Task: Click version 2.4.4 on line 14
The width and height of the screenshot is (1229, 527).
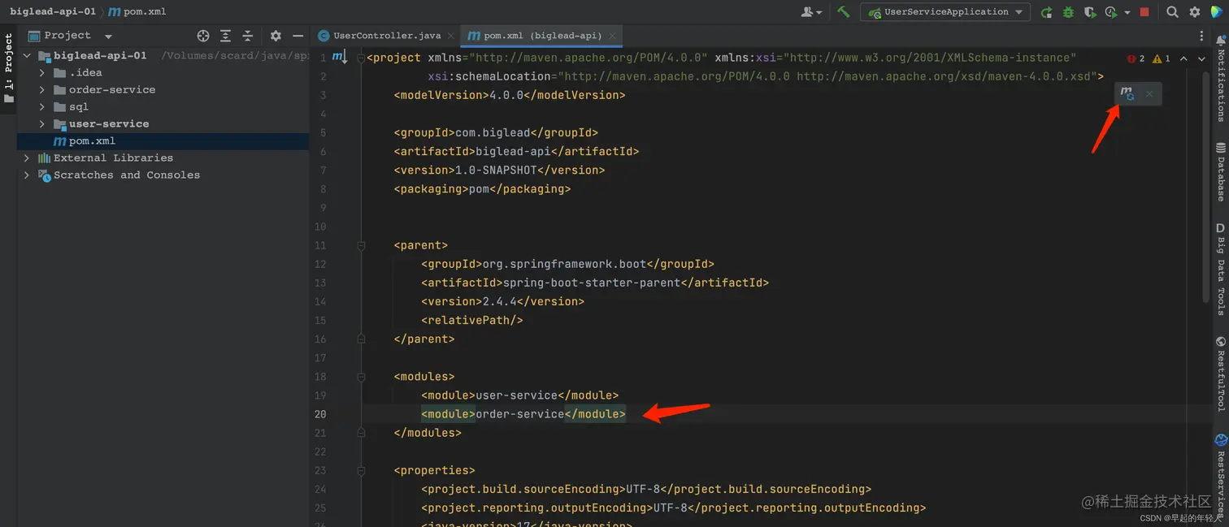Action: [x=500, y=301]
